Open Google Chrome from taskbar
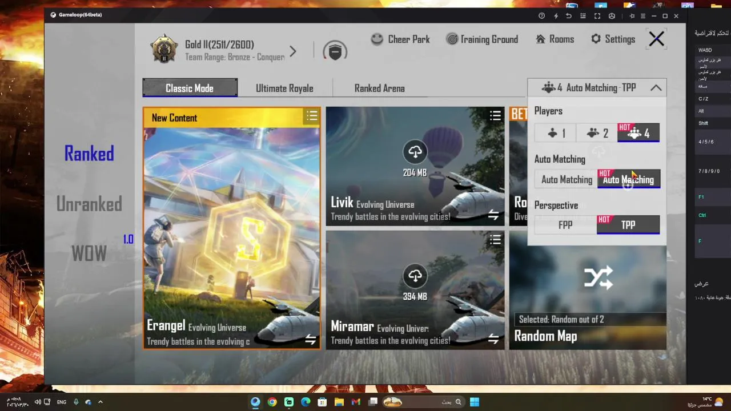This screenshot has height=411, width=731. pos(272,402)
